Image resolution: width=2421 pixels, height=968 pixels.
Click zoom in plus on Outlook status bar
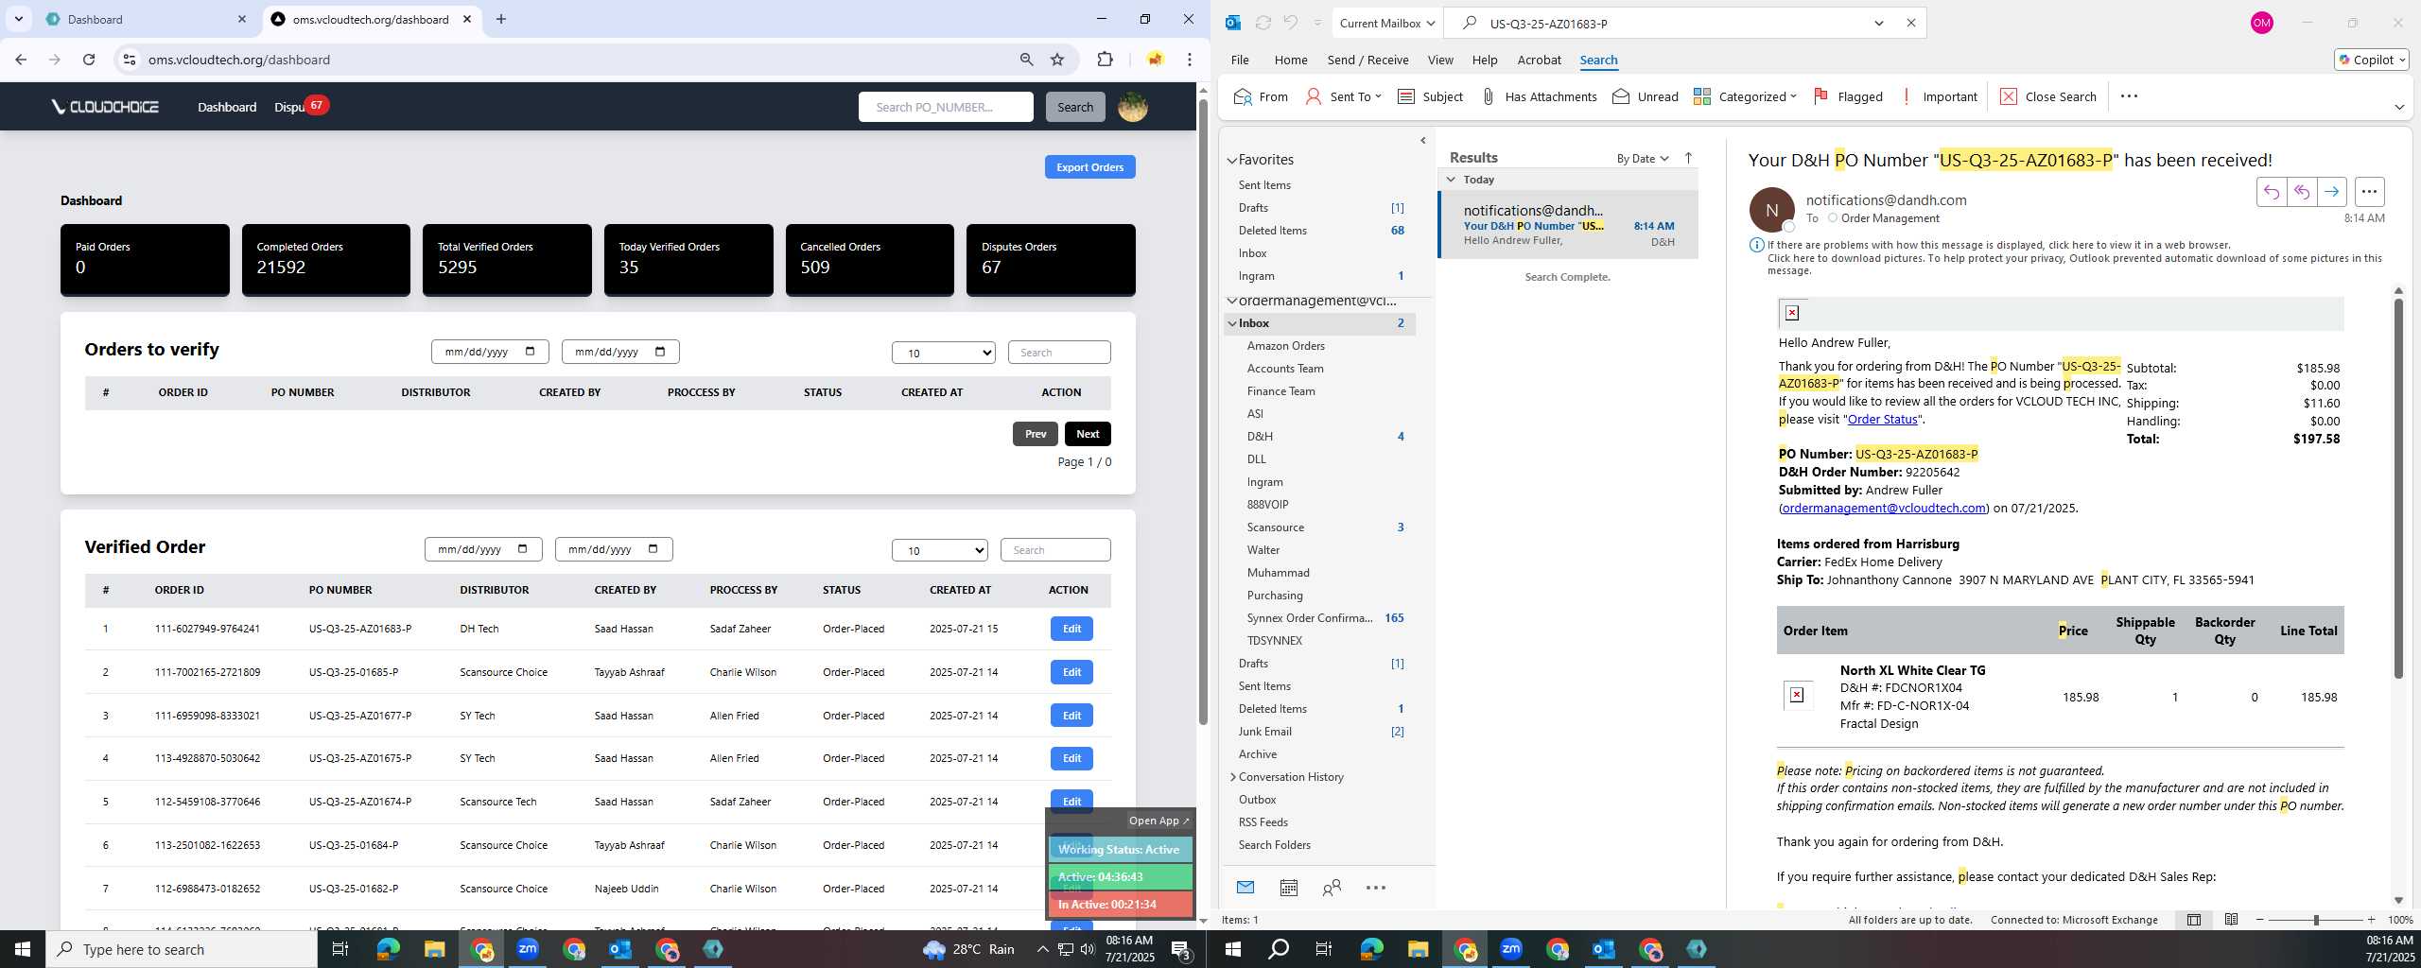(x=2371, y=920)
